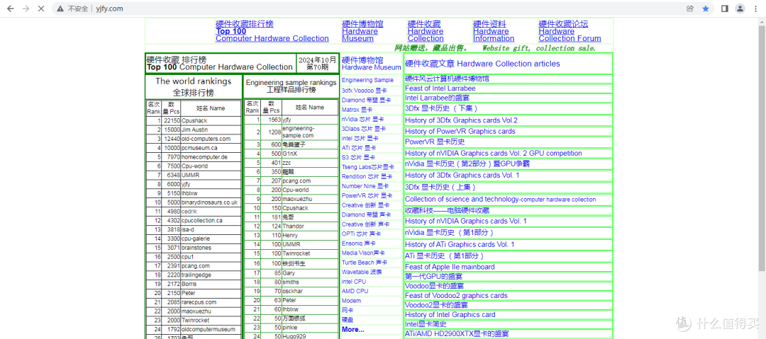Open the Wavetable 波表 link
Viewport: 766px width, 339px height.
[x=362, y=272]
